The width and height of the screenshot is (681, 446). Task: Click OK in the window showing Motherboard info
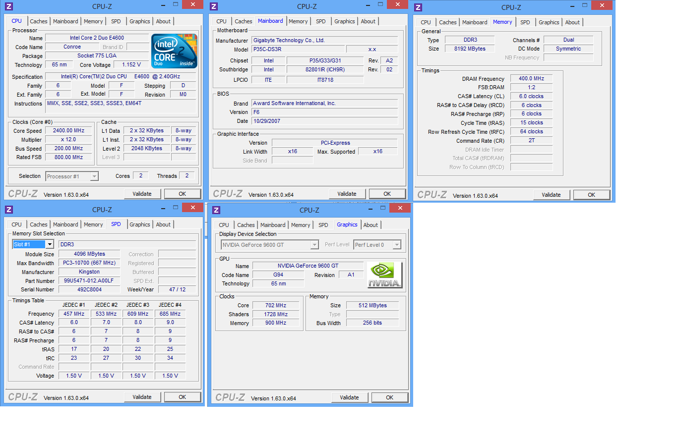pos(387,194)
